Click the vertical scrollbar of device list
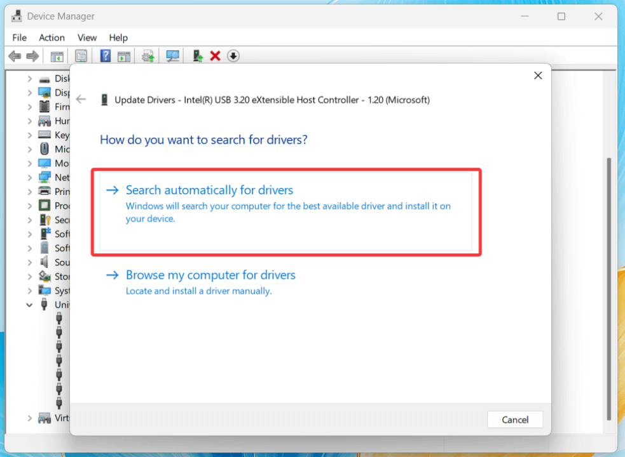Viewport: 625px width, 457px height. 609,286
